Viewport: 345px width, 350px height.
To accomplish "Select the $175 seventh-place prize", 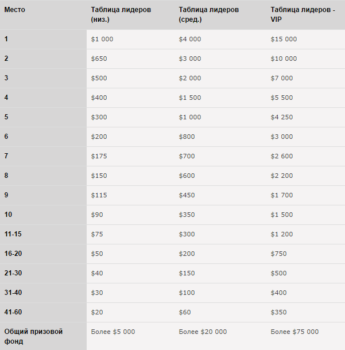I will [x=99, y=156].
